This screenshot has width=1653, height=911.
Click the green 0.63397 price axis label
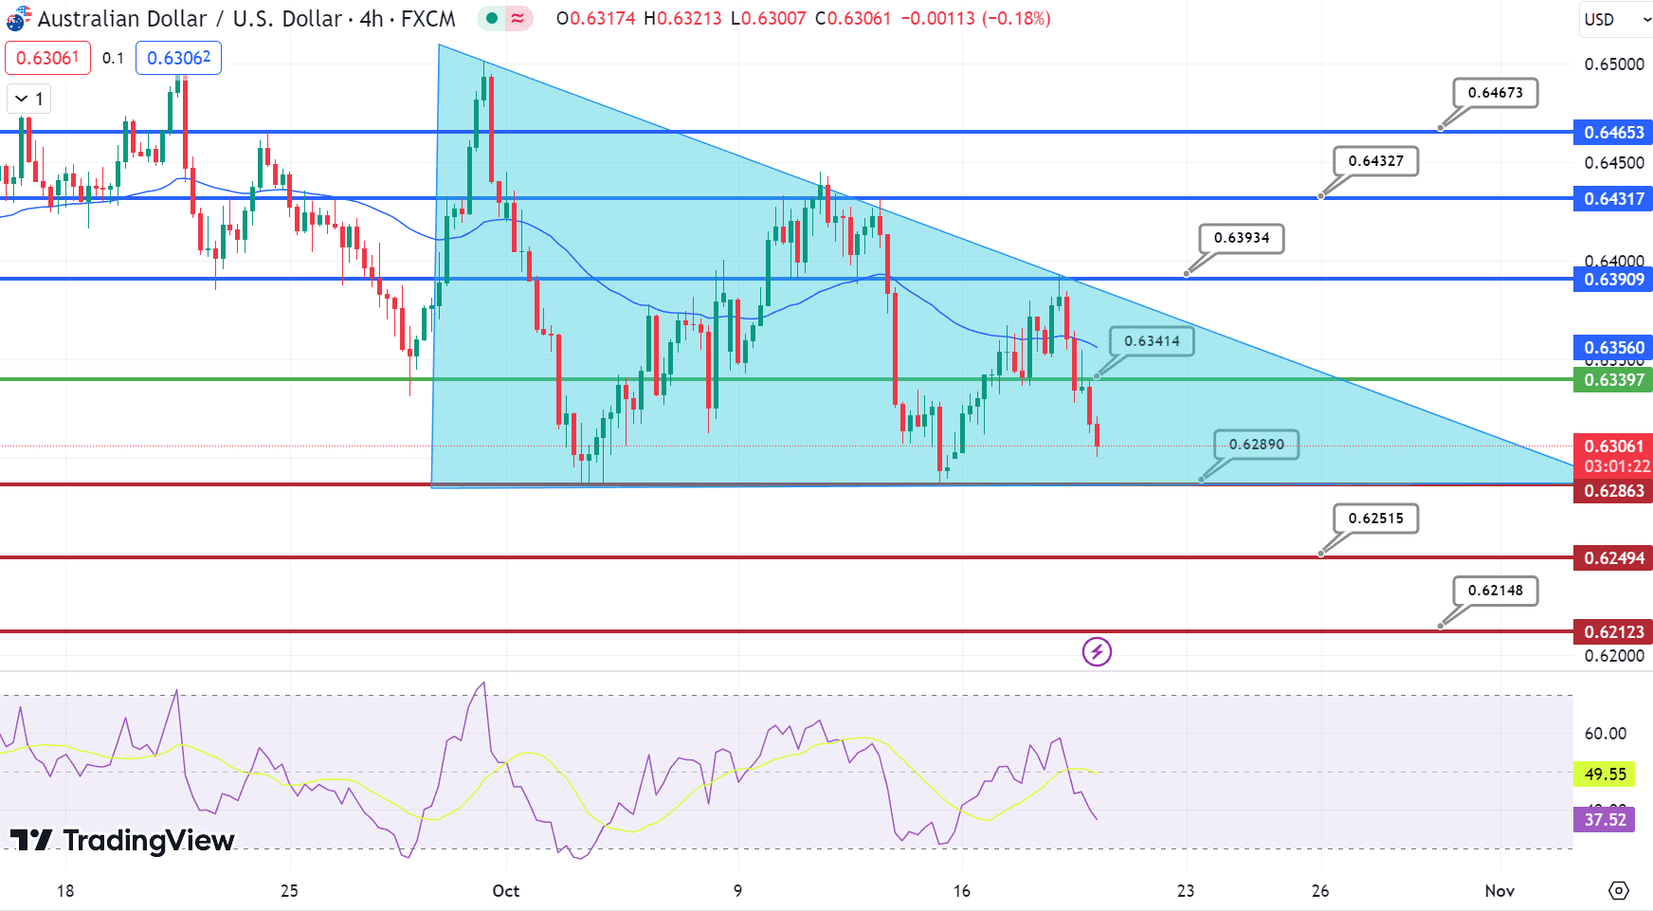[x=1613, y=380]
